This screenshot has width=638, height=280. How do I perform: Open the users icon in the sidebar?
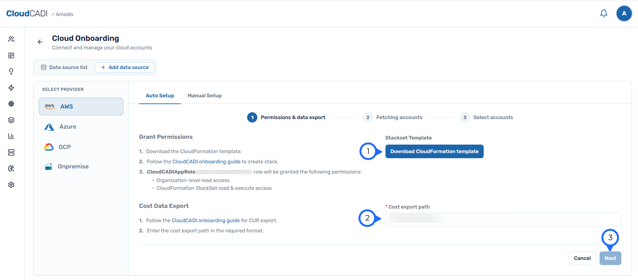pyautogui.click(x=11, y=39)
